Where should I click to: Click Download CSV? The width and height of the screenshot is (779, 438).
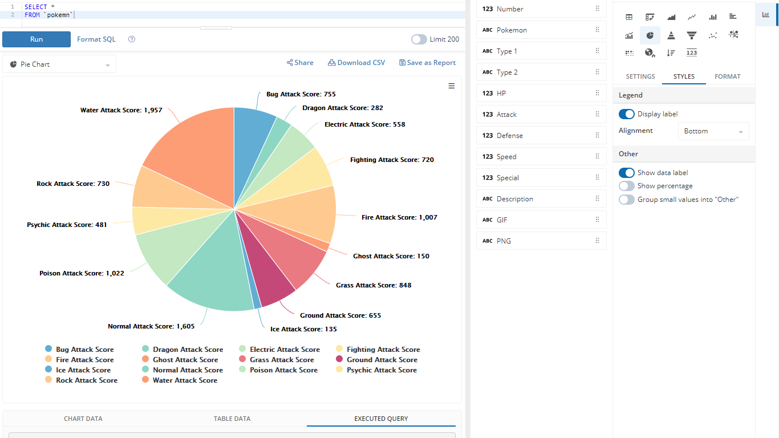pos(356,63)
